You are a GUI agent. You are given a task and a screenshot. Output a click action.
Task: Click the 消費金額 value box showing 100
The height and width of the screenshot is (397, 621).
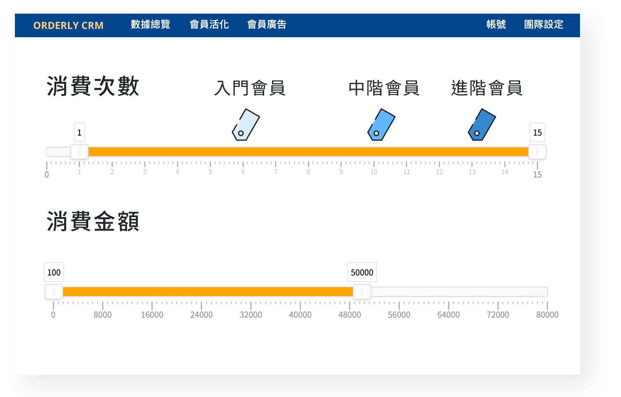[x=54, y=273]
